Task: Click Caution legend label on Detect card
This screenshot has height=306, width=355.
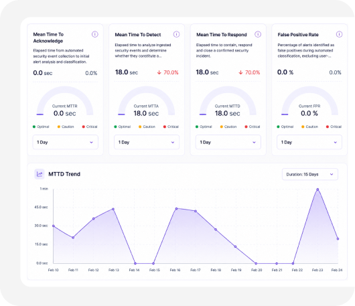Action: click(149, 127)
